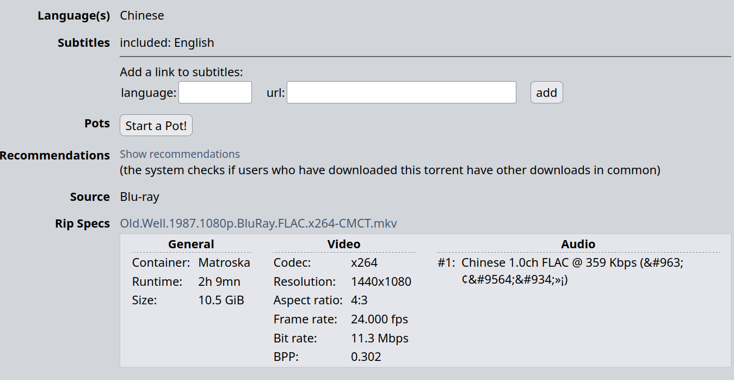Click the Blu-ray source value
The height and width of the screenshot is (380, 734).
(x=140, y=197)
